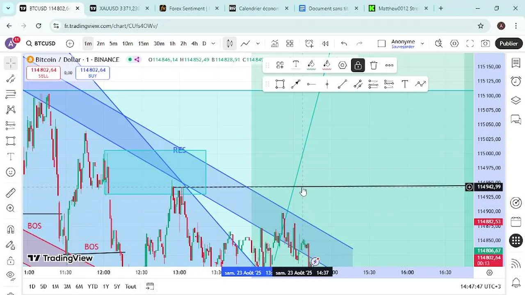Screen dimensions: 525x295
Task: Switch to 5m timeframe
Action: [113, 43]
